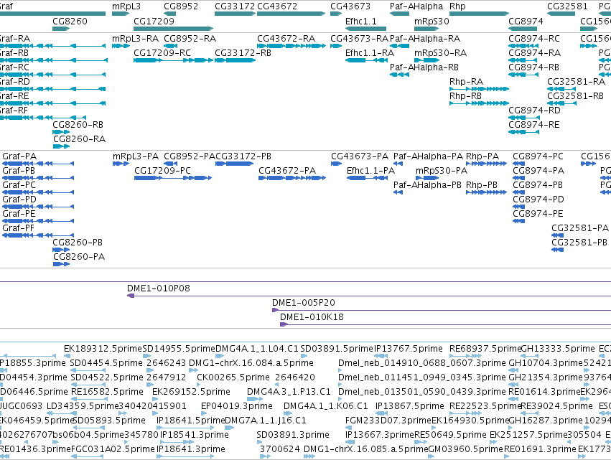Click the Rhp-PB protein label
This screenshot has height=460, width=611.
click(482, 185)
